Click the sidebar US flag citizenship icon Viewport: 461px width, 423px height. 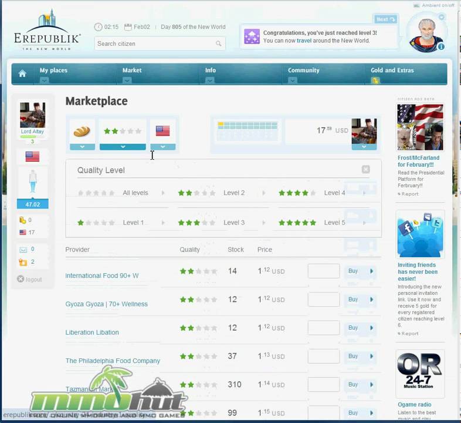point(32,156)
